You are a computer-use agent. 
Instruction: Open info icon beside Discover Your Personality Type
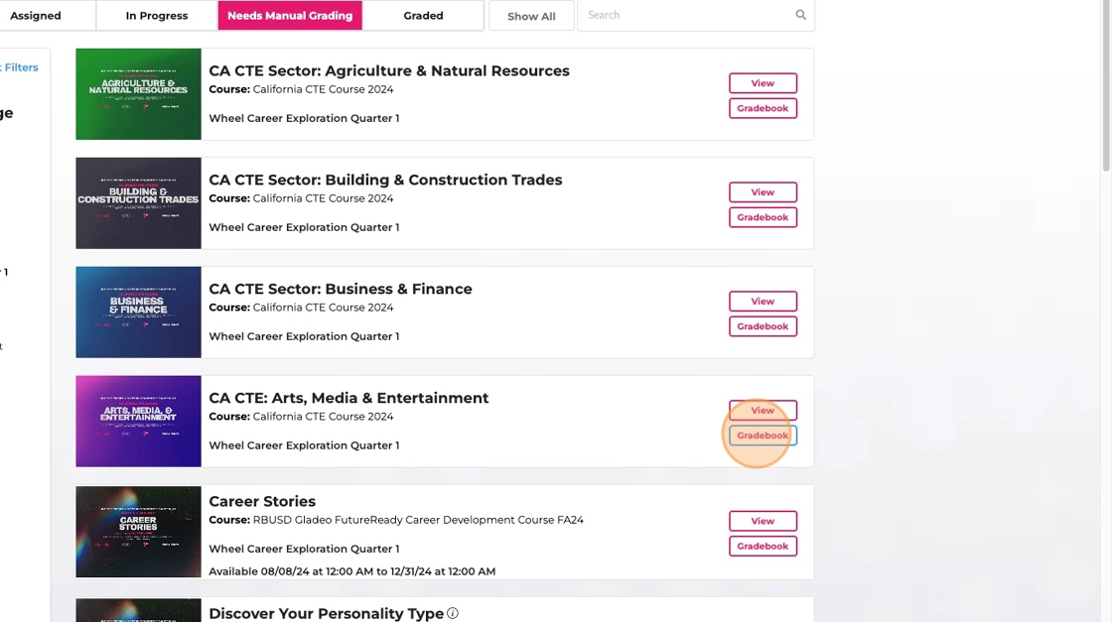click(453, 613)
